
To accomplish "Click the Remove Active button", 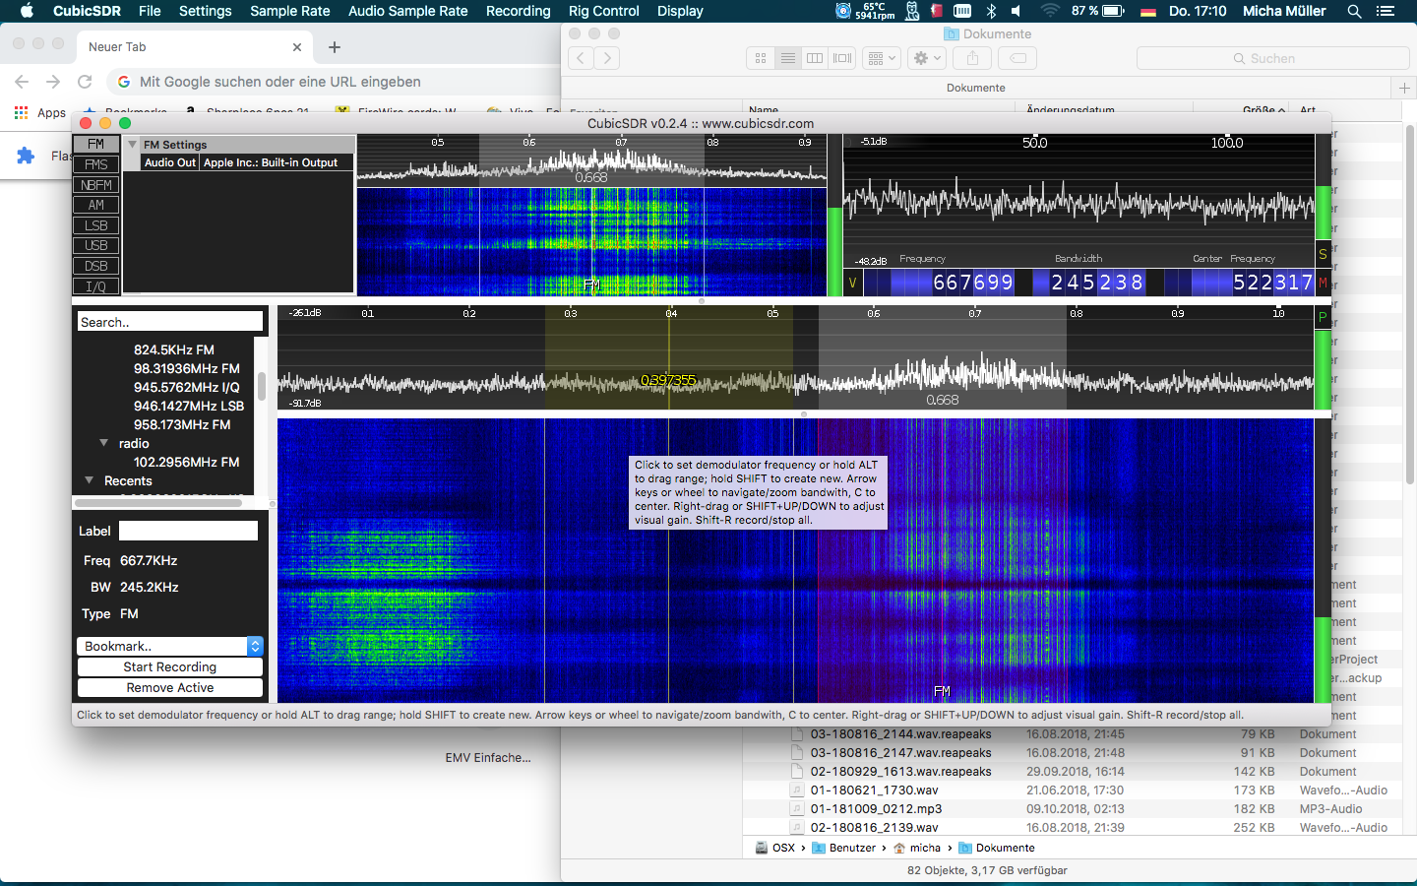I will coord(170,687).
